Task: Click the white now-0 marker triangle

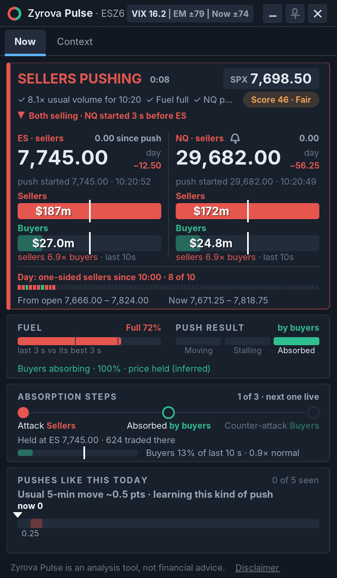Action: pyautogui.click(x=18, y=515)
